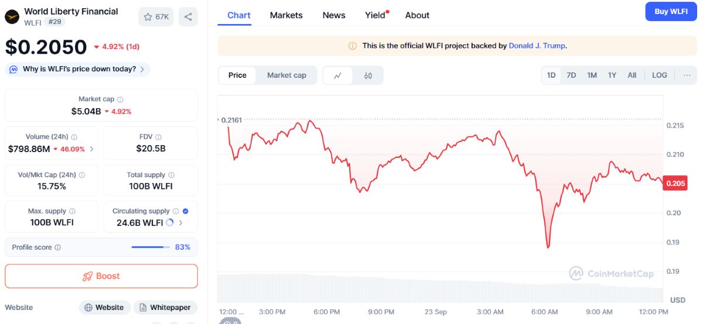Expand Volume (24h) details chevron
Screen dimensions: 703x324
click(x=91, y=149)
